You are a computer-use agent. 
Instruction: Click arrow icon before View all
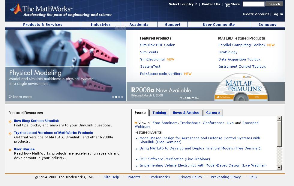click(x=136, y=123)
